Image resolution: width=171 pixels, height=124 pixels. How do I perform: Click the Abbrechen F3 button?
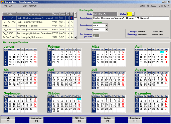tap(36, 120)
